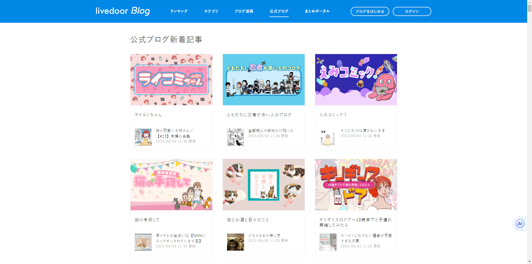Open the キリギリスのドア banner image

[x=356, y=185]
